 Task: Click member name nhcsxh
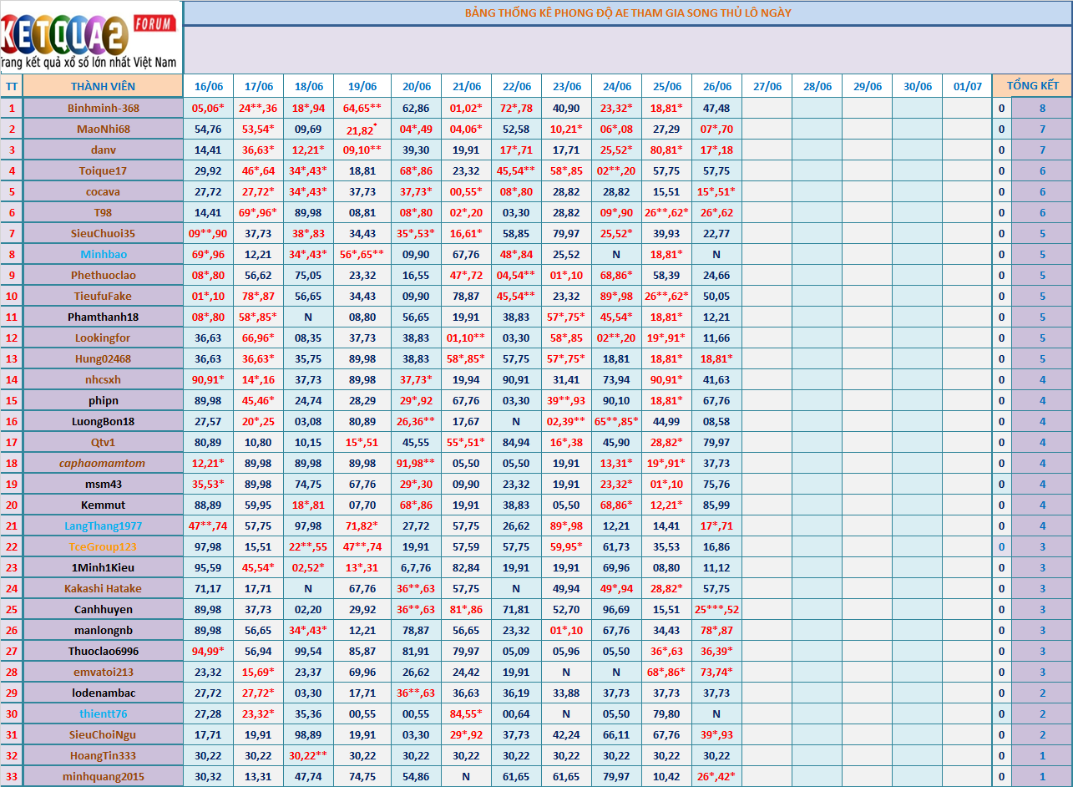(103, 379)
